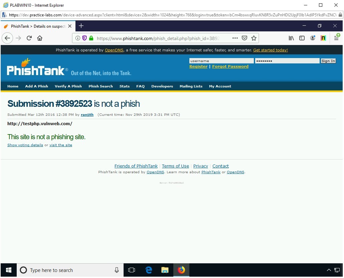The width and height of the screenshot is (344, 278).
Task: Open the page actions three-dot menu
Action: pyautogui.click(x=235, y=38)
